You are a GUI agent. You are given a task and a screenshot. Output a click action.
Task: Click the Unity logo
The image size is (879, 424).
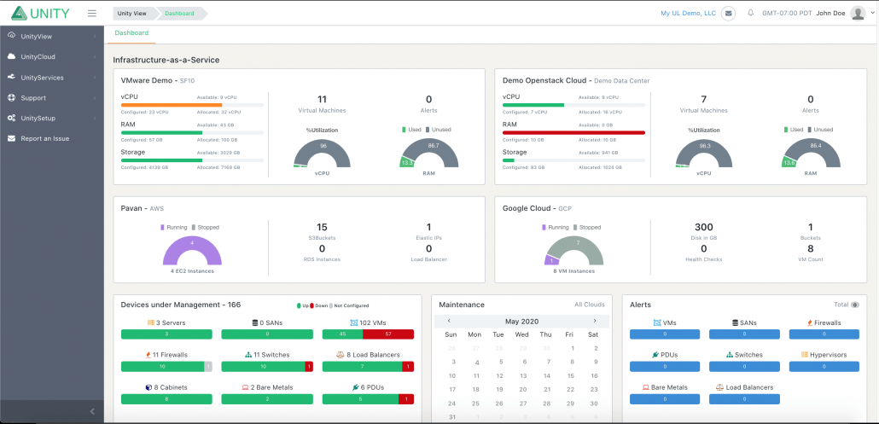[40, 13]
